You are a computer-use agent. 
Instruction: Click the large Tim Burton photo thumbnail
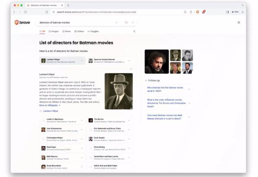[157, 62]
